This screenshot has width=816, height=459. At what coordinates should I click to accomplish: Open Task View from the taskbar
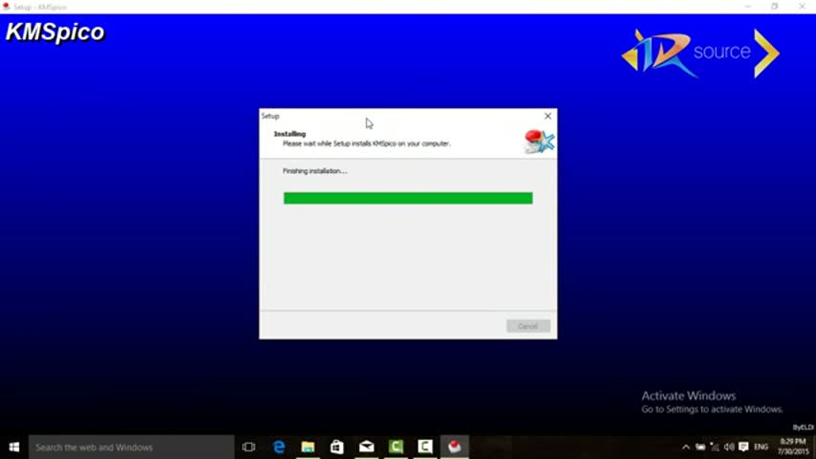pos(248,447)
